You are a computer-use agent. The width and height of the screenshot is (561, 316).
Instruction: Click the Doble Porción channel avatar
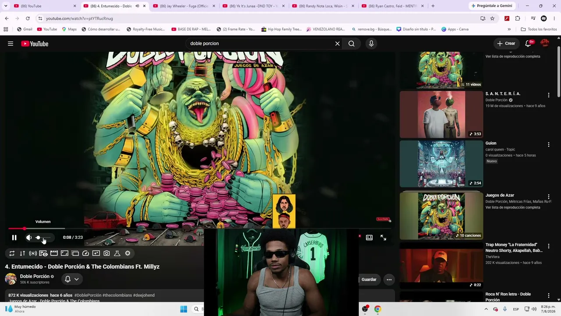[x=11, y=279]
